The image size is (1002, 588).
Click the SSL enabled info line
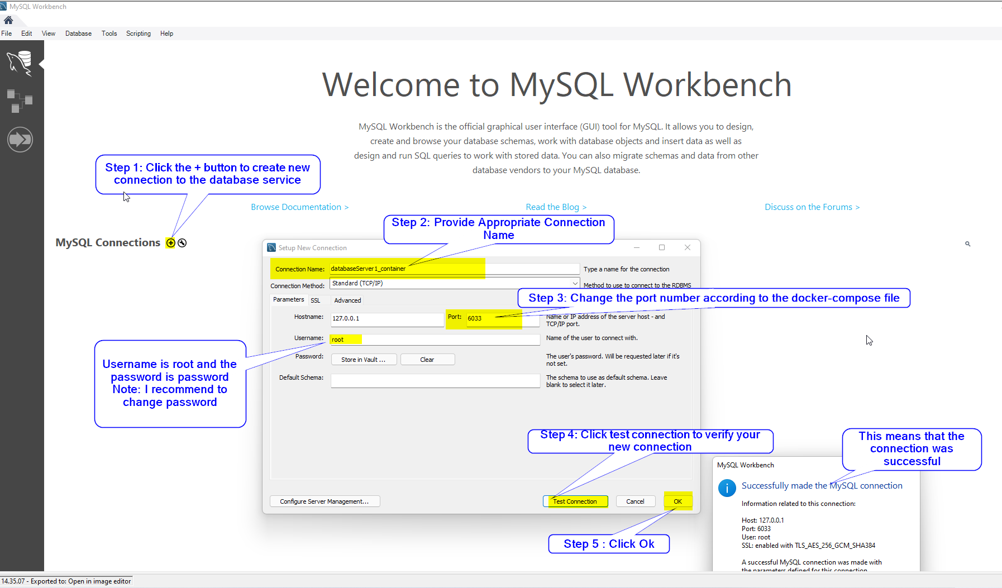coord(808,546)
